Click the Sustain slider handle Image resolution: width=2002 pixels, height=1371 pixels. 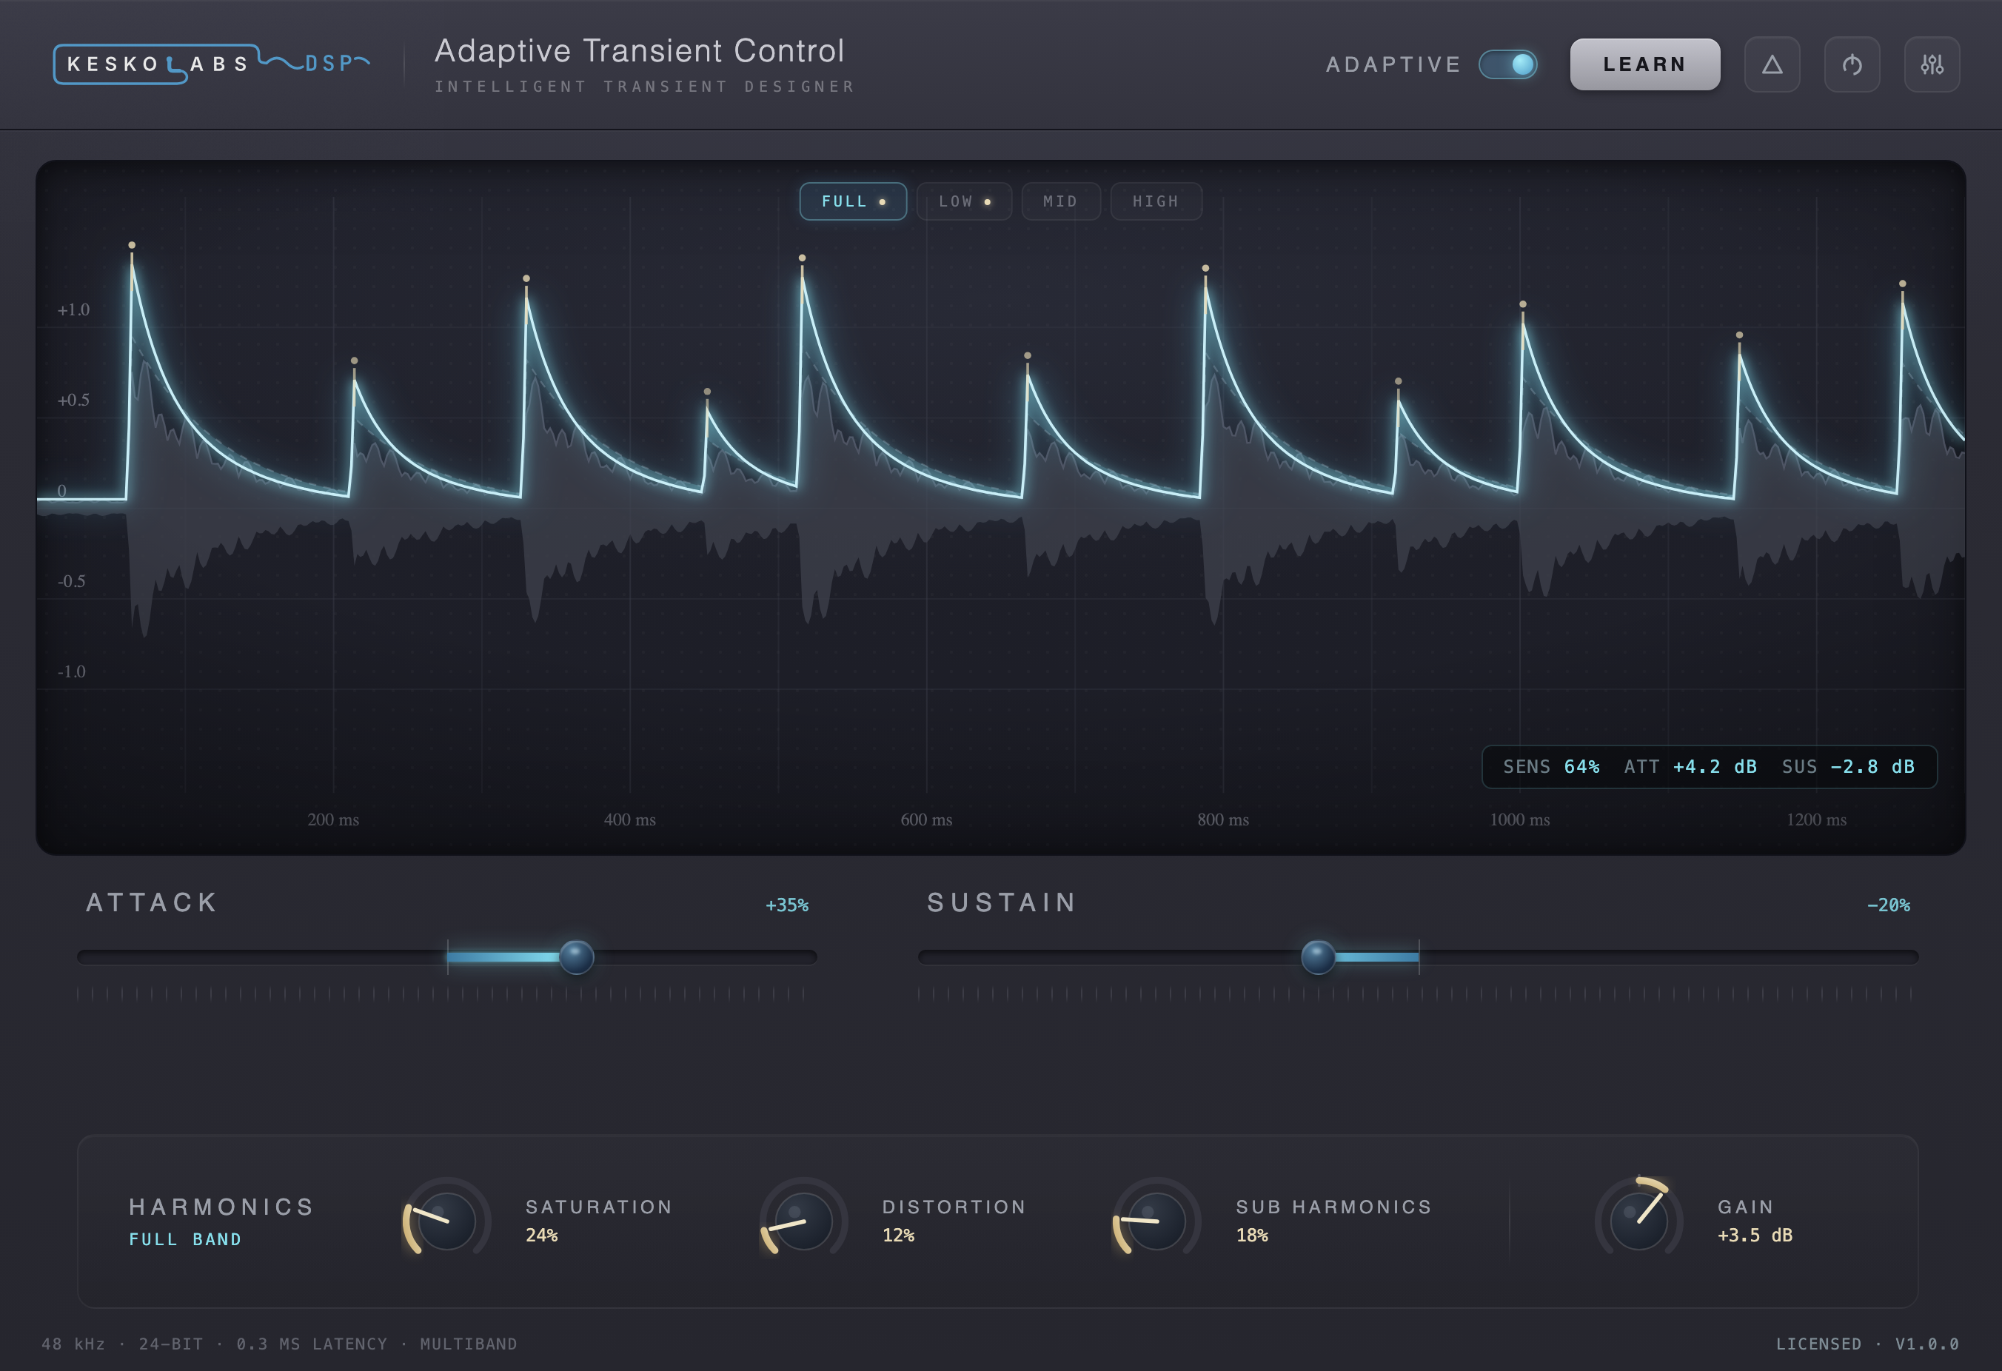point(1318,956)
